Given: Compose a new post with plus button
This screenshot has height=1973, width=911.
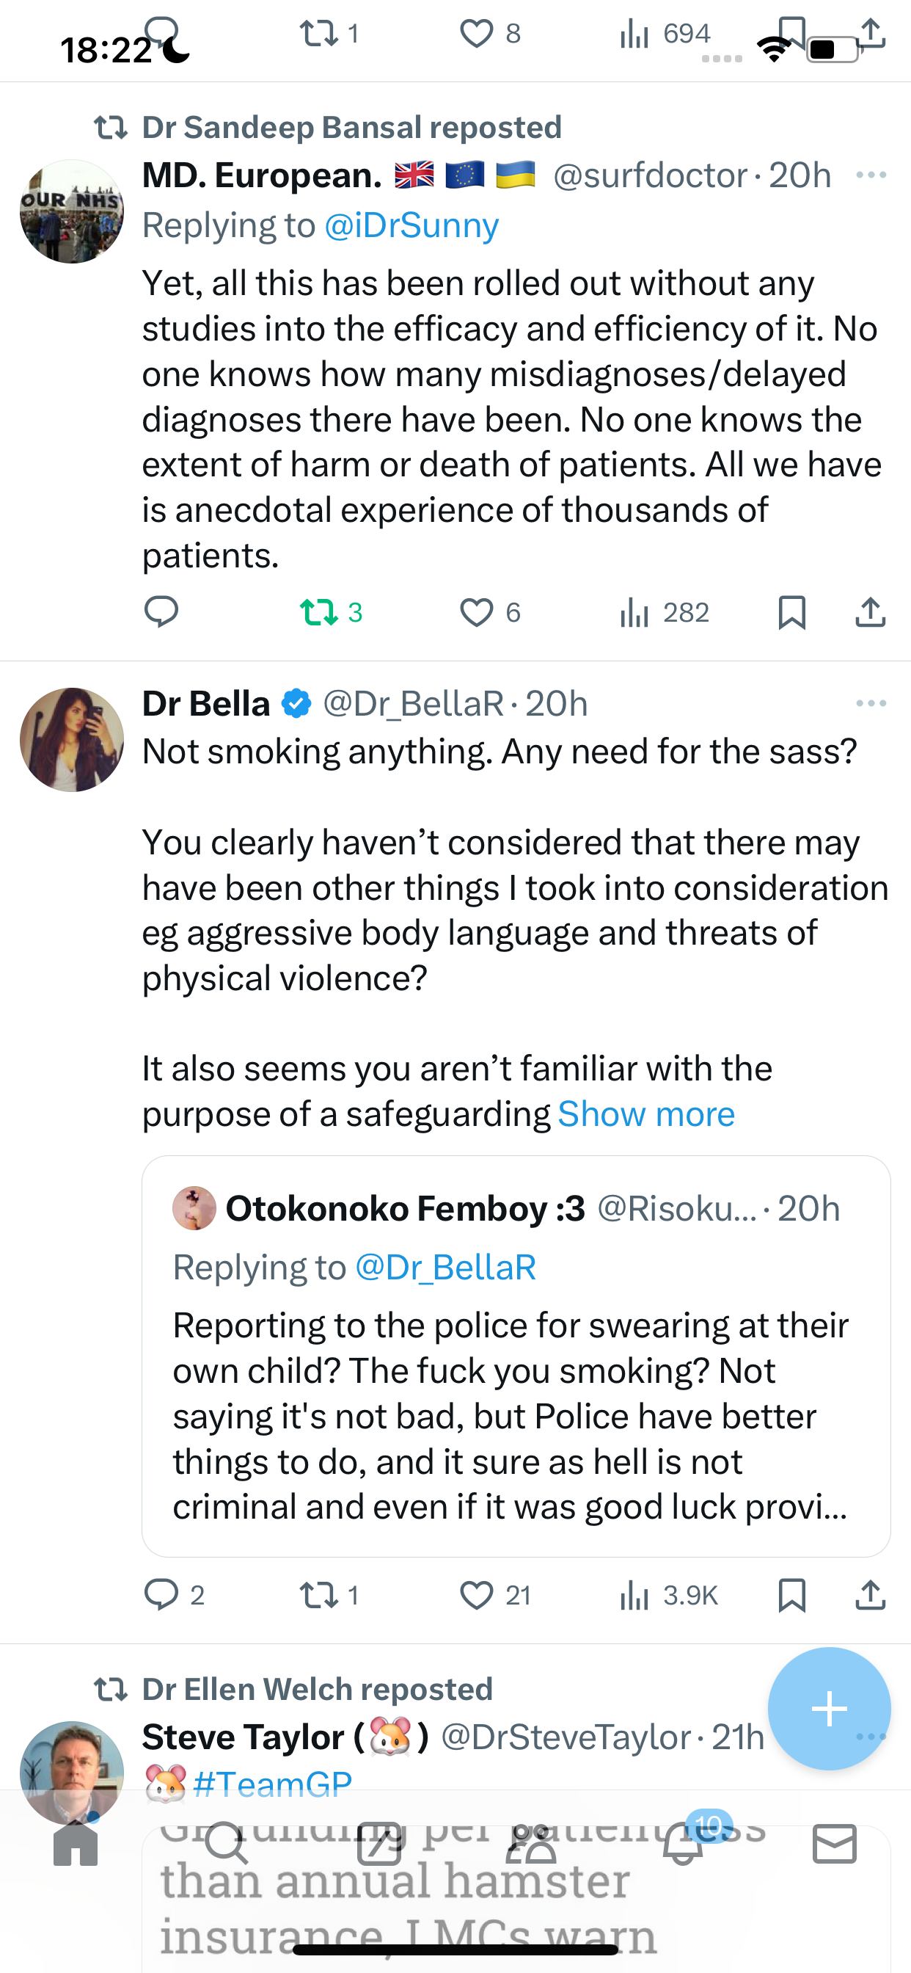Looking at the screenshot, I should coord(829,1708).
